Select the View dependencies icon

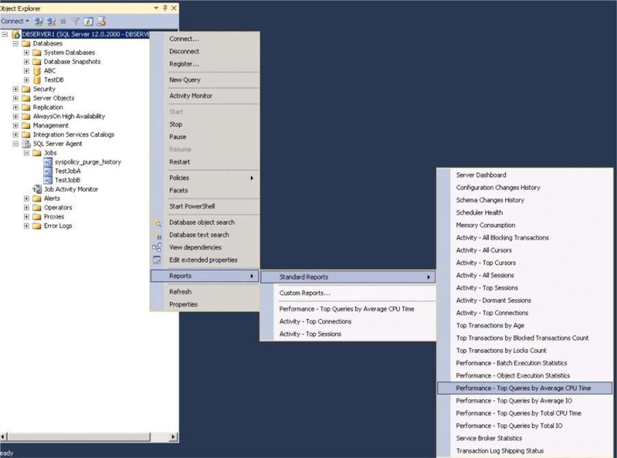pyautogui.click(x=158, y=247)
